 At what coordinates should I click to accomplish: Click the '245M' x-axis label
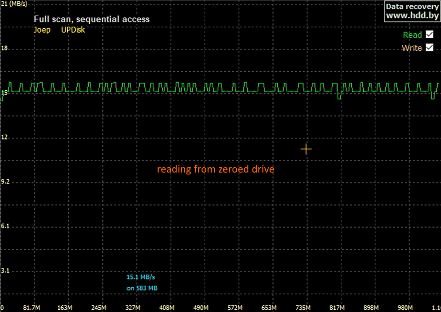pos(99,308)
